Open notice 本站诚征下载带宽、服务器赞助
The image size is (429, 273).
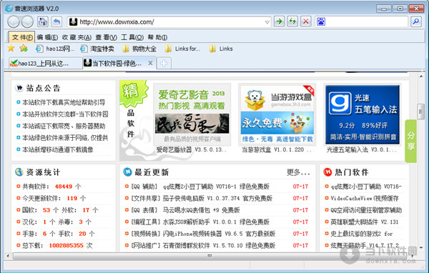(64, 126)
